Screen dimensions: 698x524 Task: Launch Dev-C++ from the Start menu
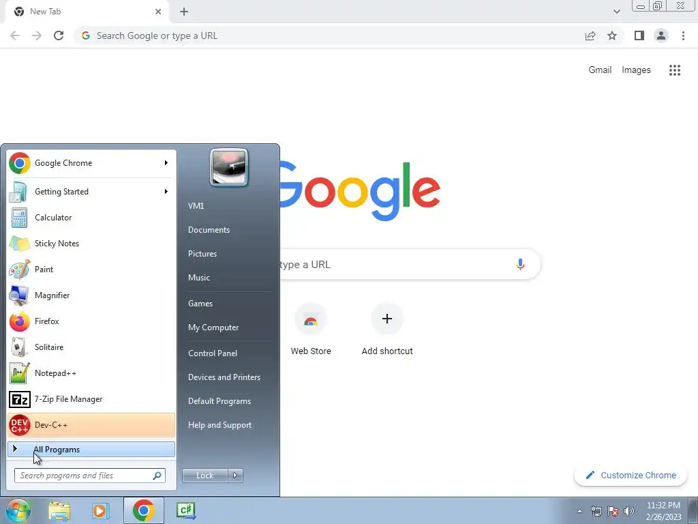(x=91, y=424)
